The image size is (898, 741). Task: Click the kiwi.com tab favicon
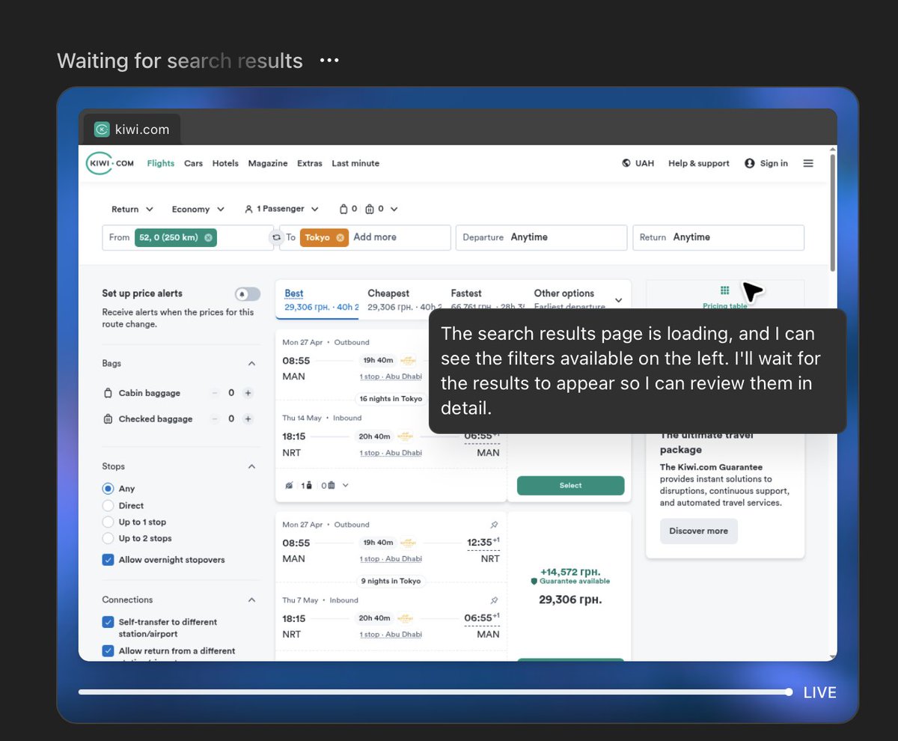pyautogui.click(x=102, y=129)
